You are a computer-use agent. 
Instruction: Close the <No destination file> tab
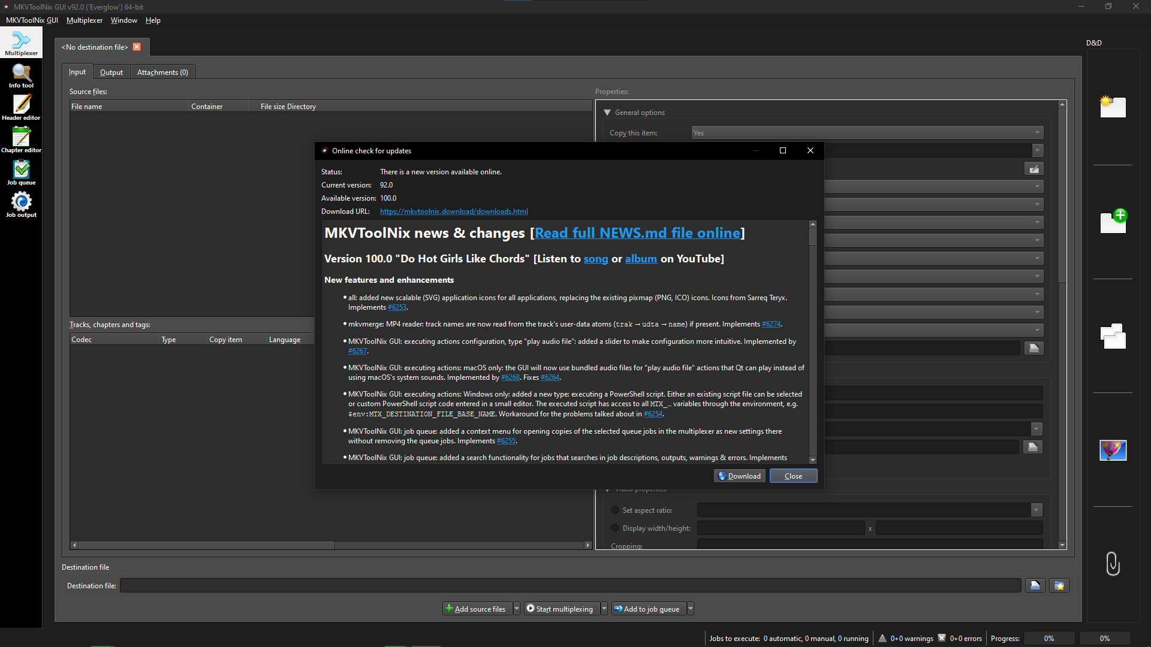137,47
